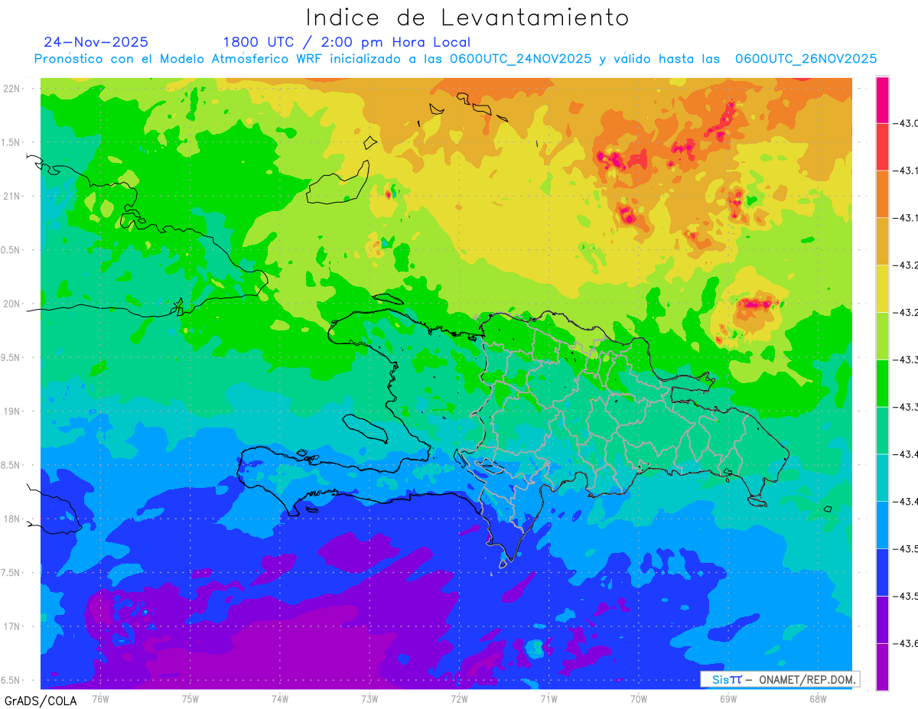
Task: Click the '68W' longitude label
Action: pos(818,698)
